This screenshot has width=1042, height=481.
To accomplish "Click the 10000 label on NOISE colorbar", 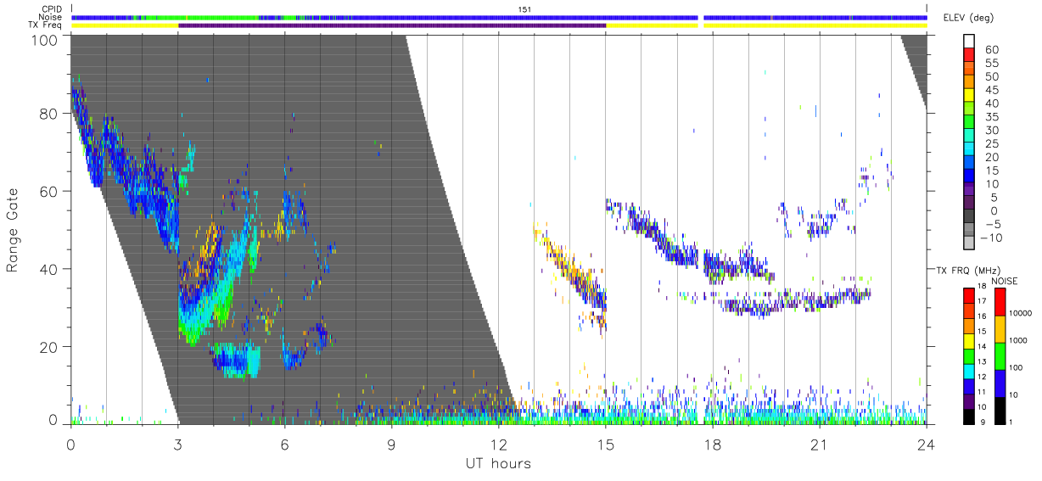I will tap(1022, 314).
